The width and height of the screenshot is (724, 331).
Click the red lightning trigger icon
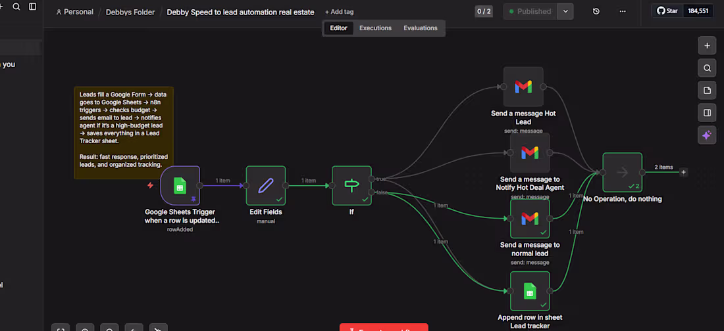point(150,185)
